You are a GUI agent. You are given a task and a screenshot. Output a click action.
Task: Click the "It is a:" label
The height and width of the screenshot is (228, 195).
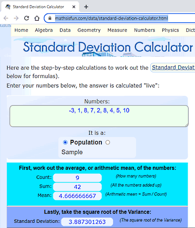point(97,133)
